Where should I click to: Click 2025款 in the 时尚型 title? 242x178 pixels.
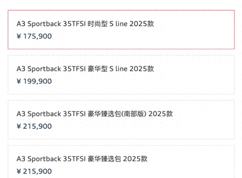(x=142, y=24)
